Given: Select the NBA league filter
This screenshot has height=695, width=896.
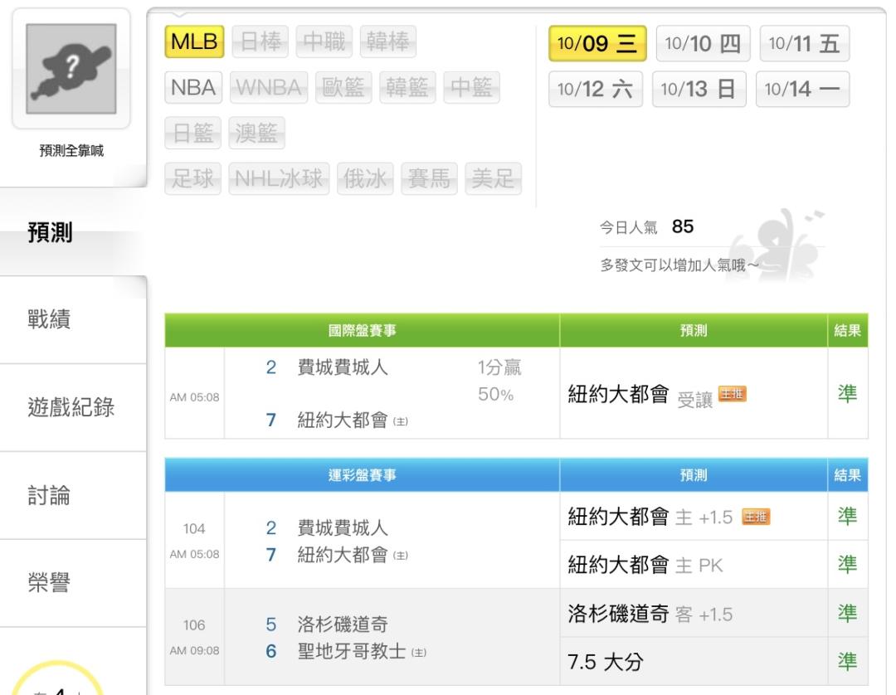Looking at the screenshot, I should 193,88.
